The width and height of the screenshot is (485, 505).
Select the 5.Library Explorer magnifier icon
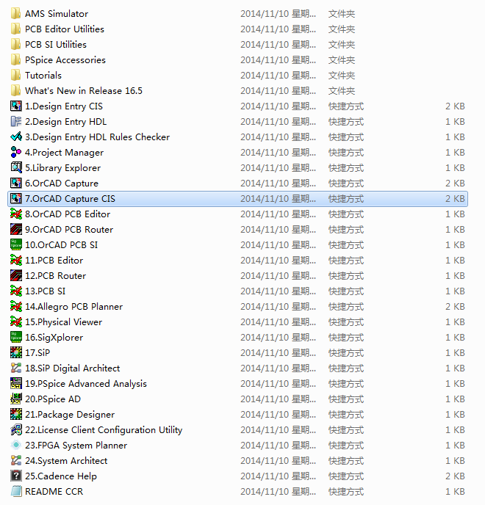coord(16,168)
